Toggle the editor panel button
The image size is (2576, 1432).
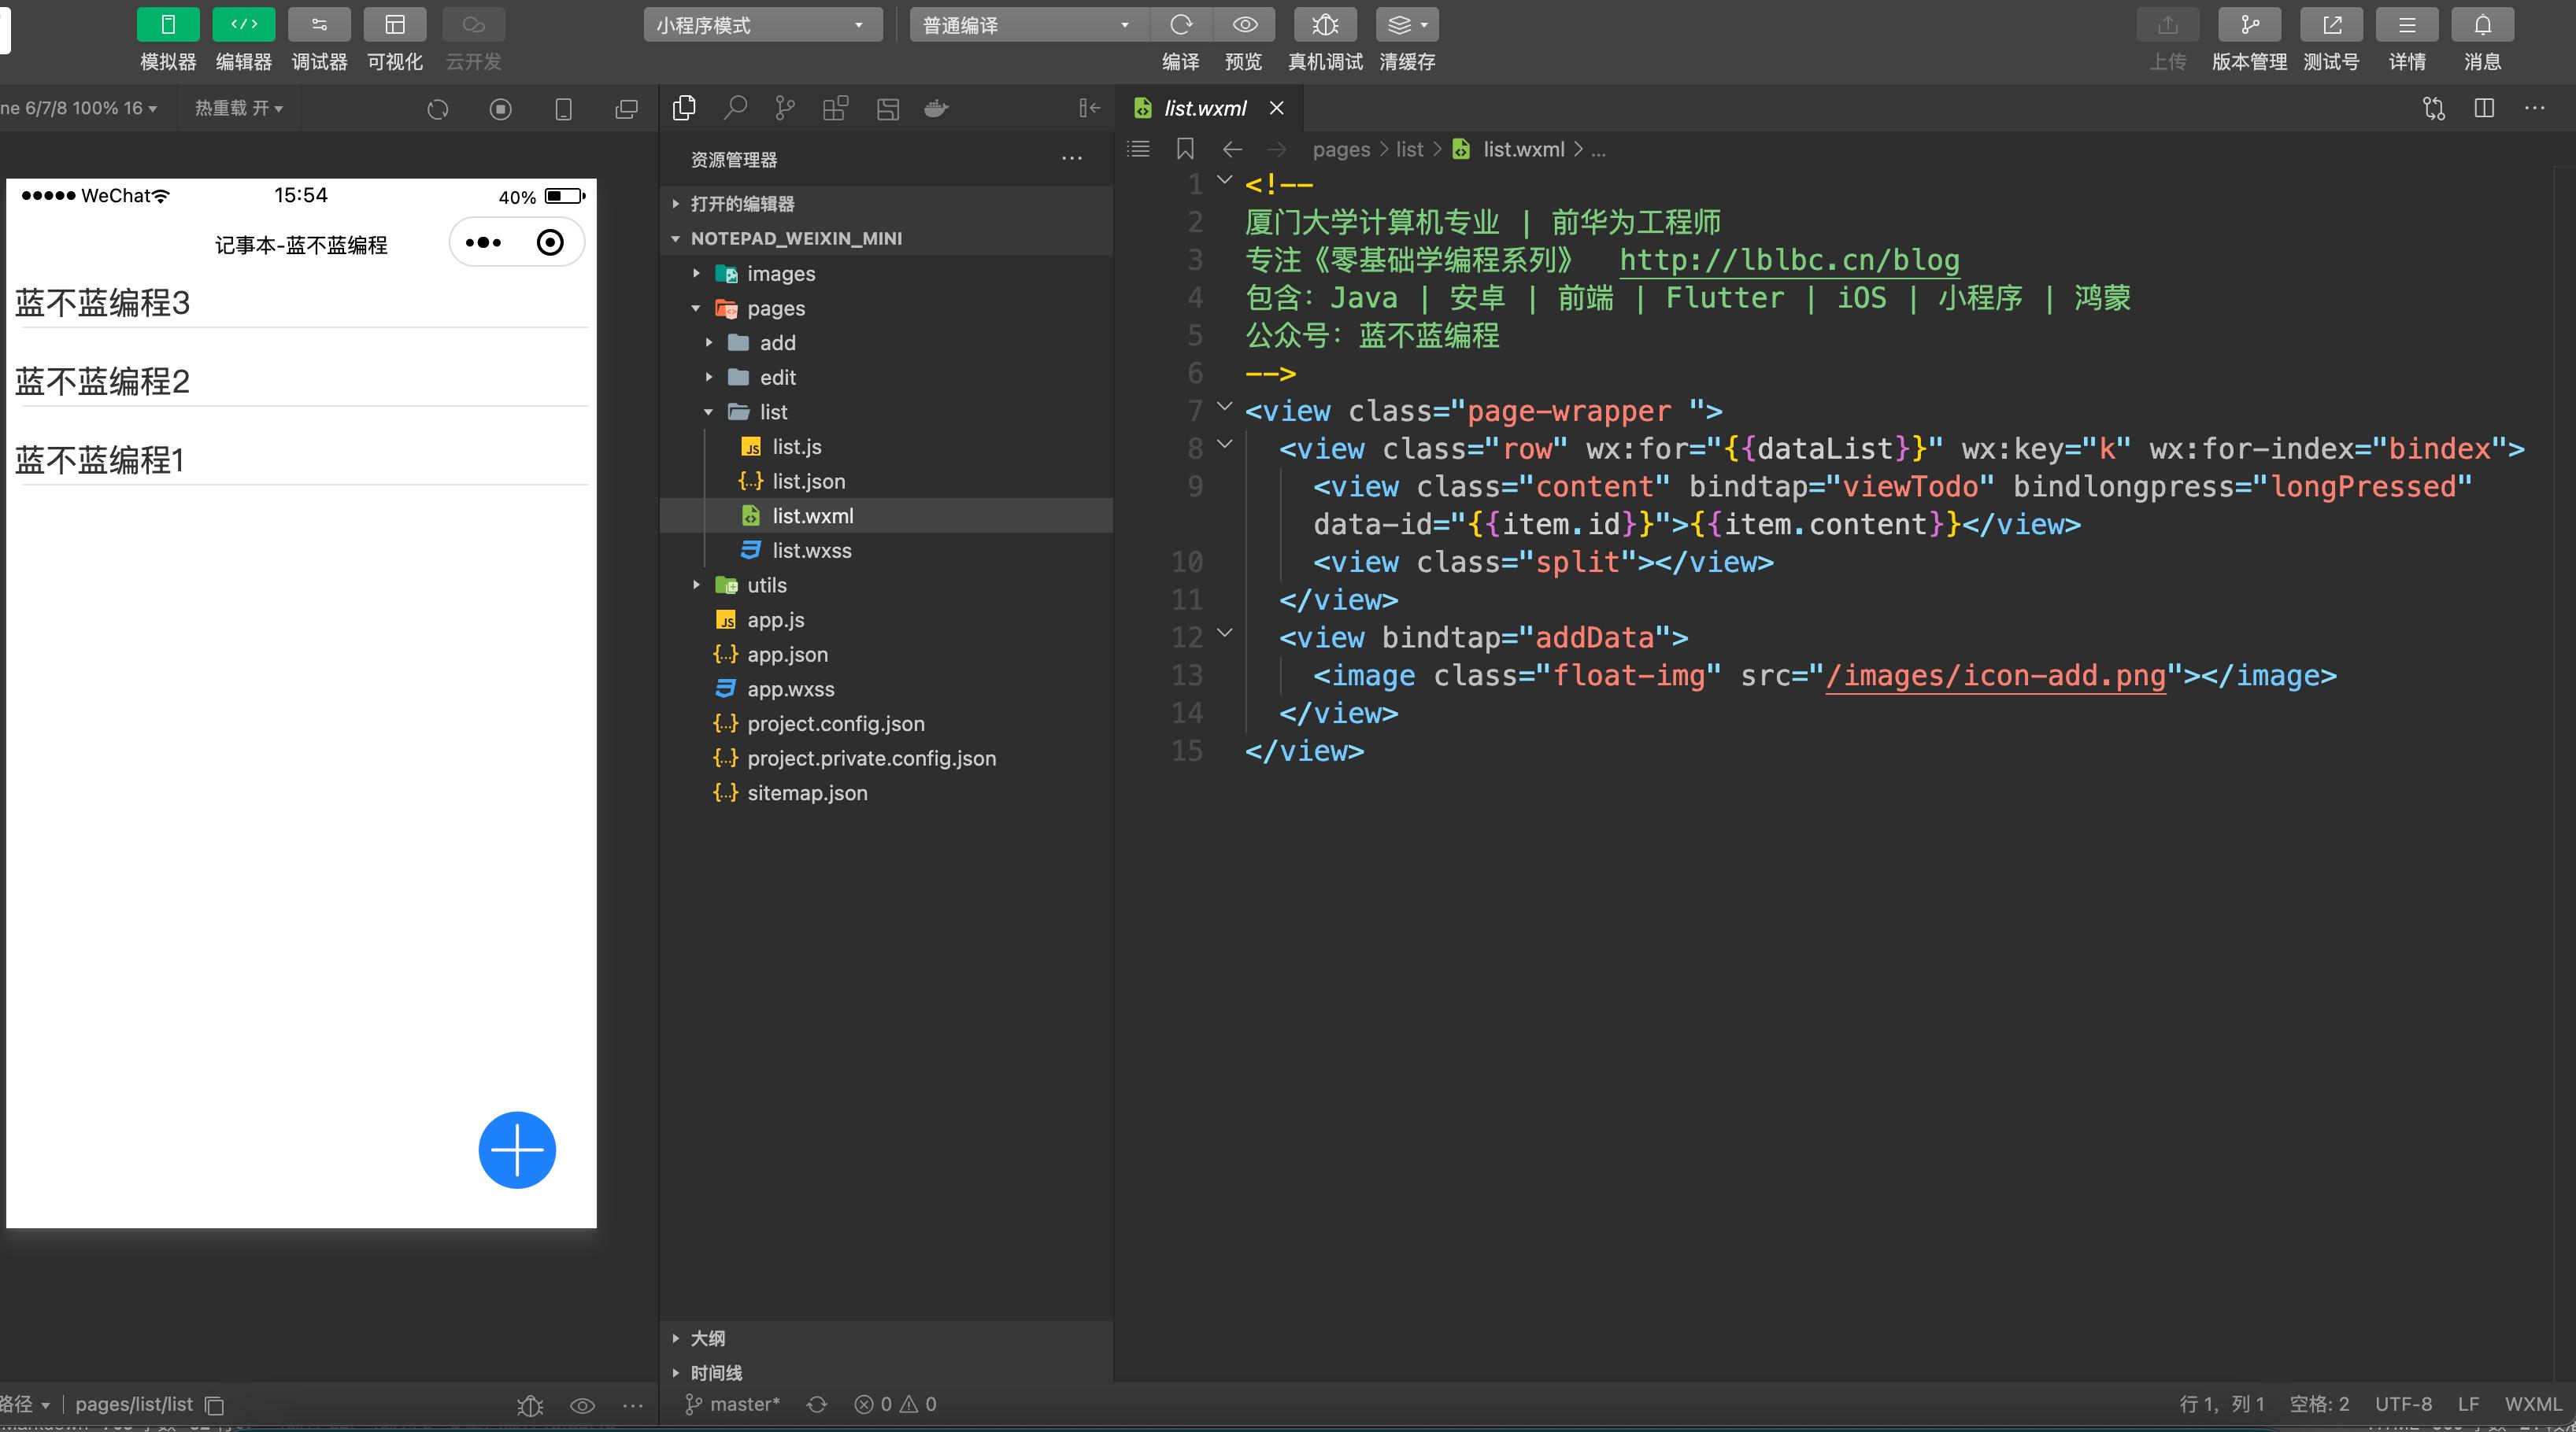pyautogui.click(x=243, y=25)
